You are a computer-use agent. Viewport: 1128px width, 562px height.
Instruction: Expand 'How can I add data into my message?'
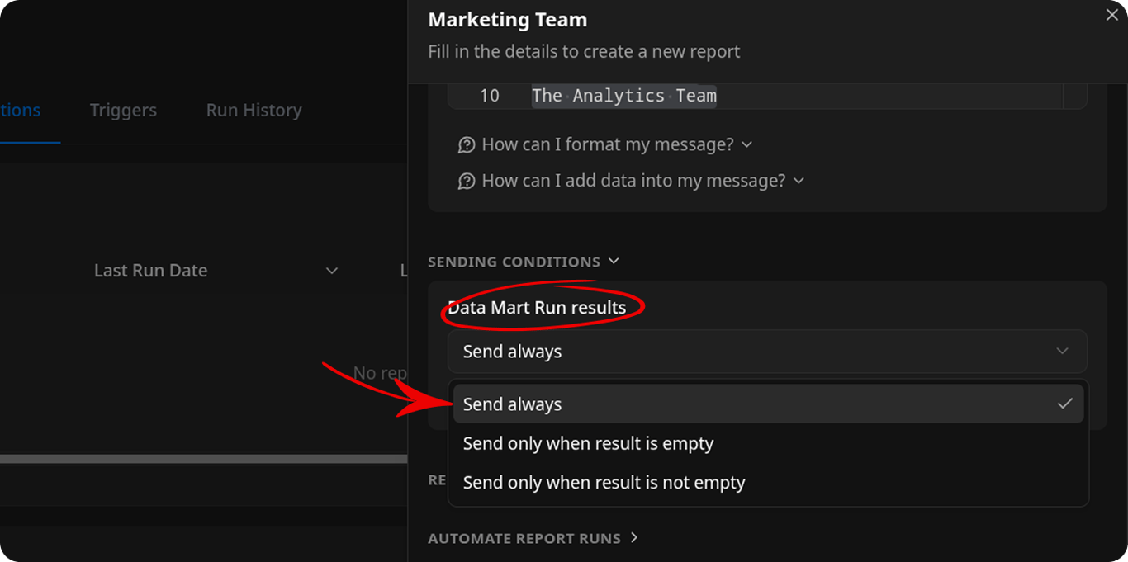click(x=631, y=180)
